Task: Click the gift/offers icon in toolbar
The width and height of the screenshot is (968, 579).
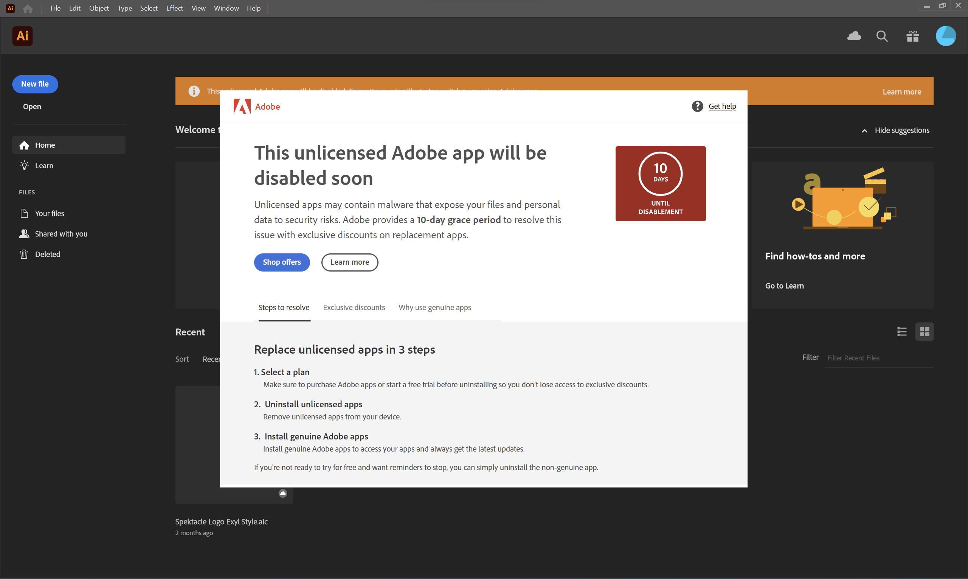Action: (x=913, y=35)
